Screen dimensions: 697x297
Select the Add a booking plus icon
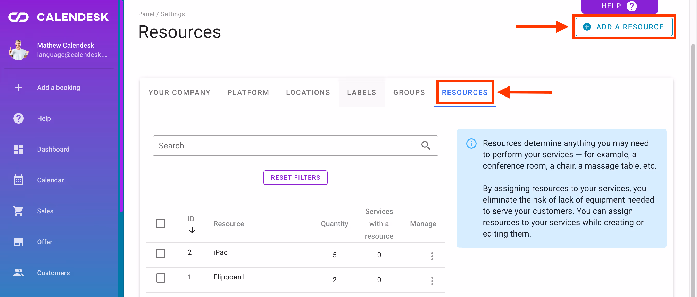[x=18, y=87]
